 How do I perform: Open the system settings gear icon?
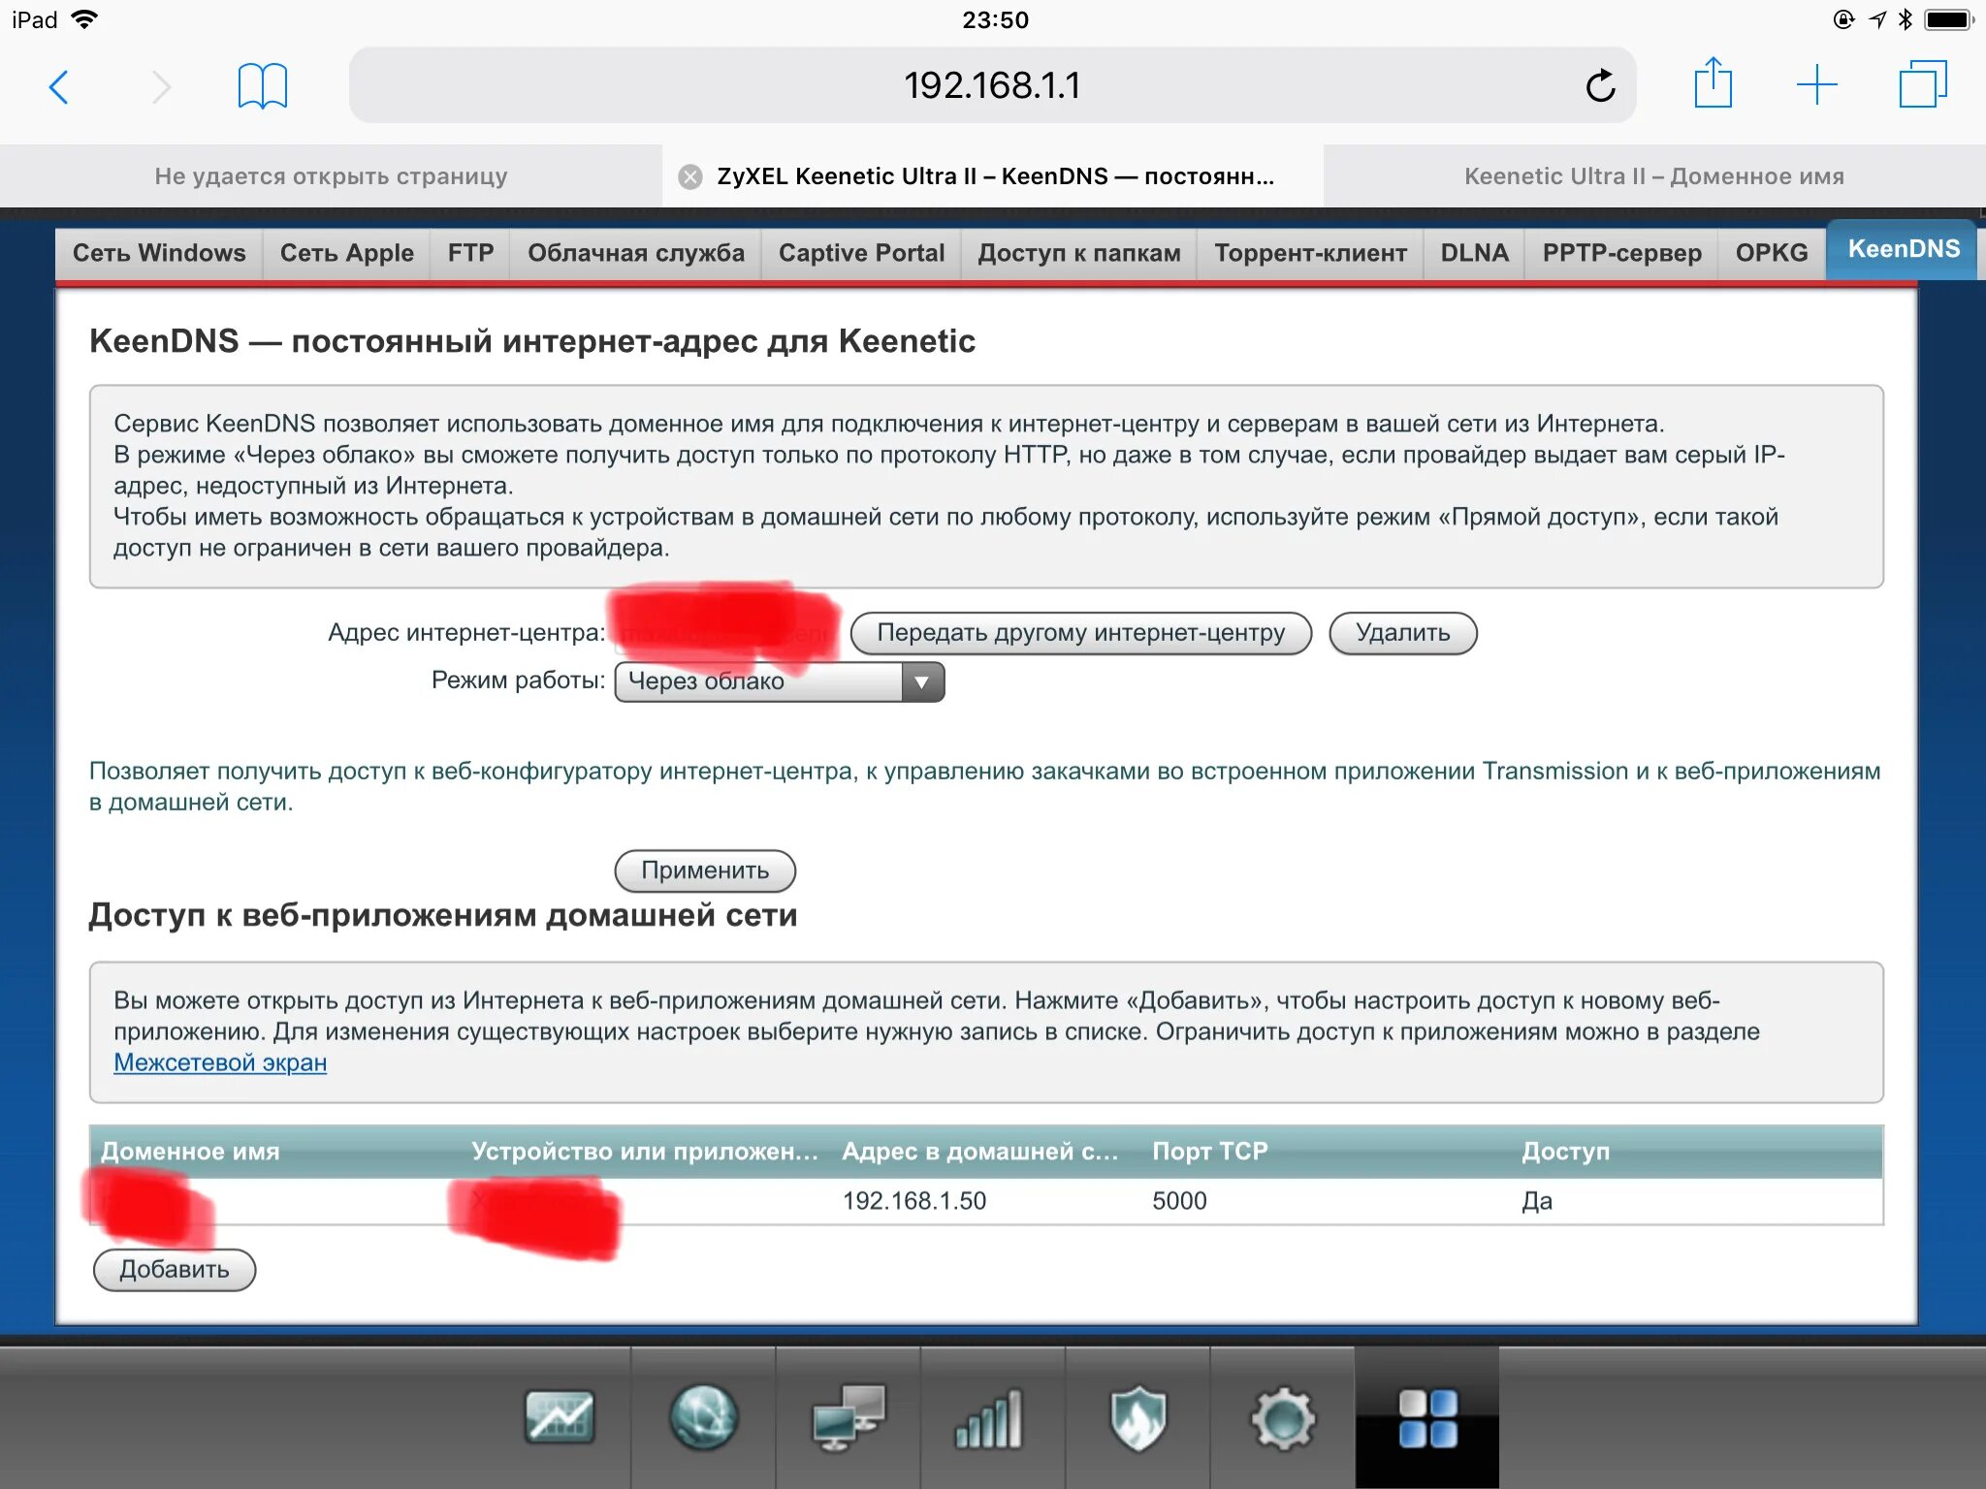[1282, 1418]
